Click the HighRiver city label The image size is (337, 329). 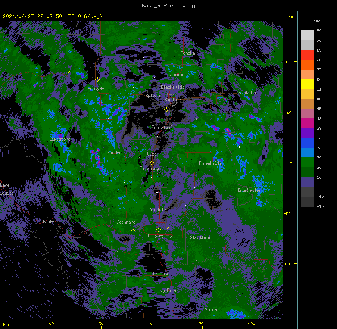[x=168, y=290]
